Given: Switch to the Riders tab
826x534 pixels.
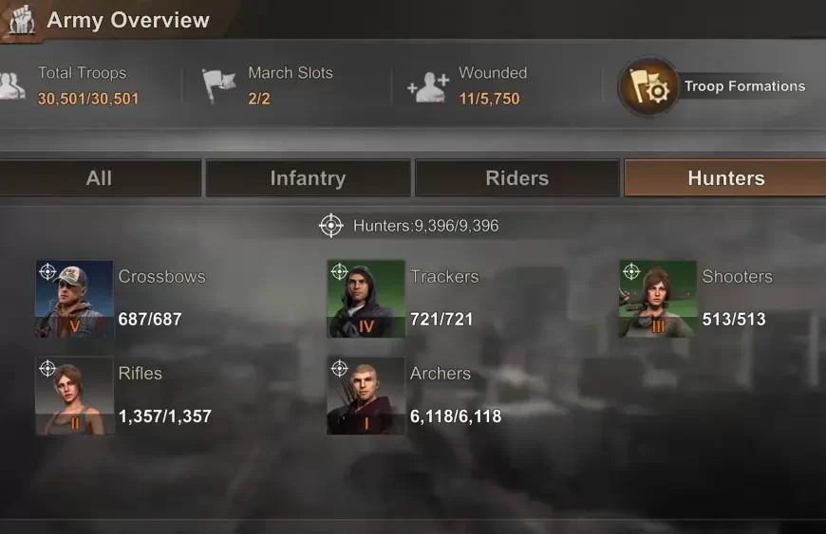Looking at the screenshot, I should pyautogui.click(x=517, y=177).
